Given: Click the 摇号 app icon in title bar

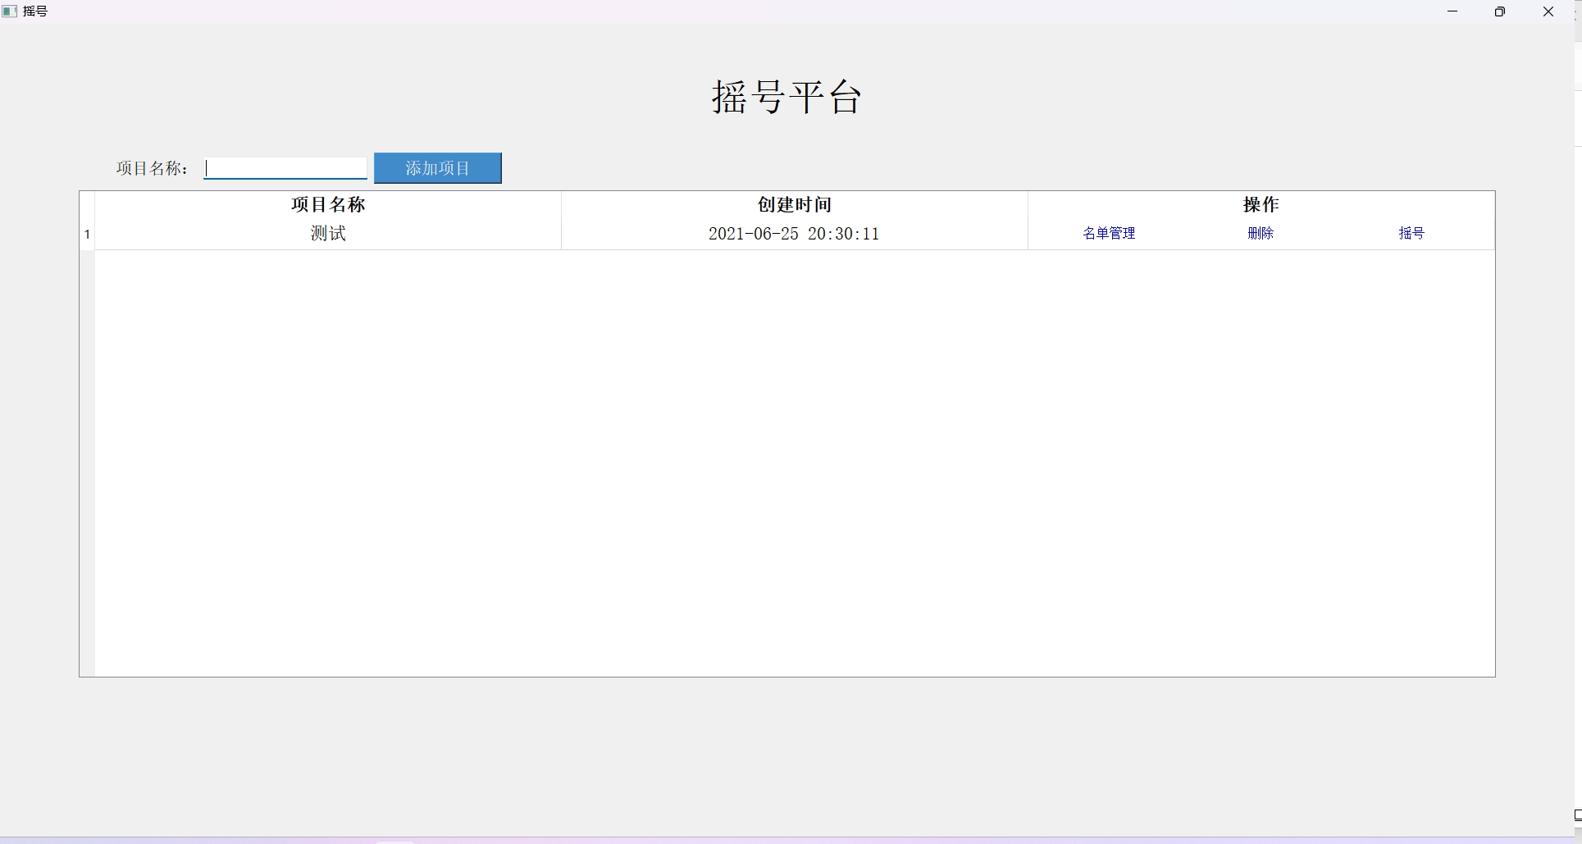Looking at the screenshot, I should [10, 11].
